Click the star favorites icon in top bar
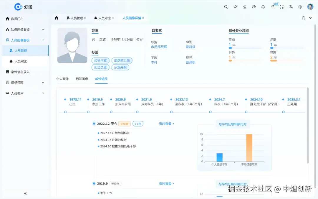Viewport: 318px width, 199px height. tap(235, 6)
